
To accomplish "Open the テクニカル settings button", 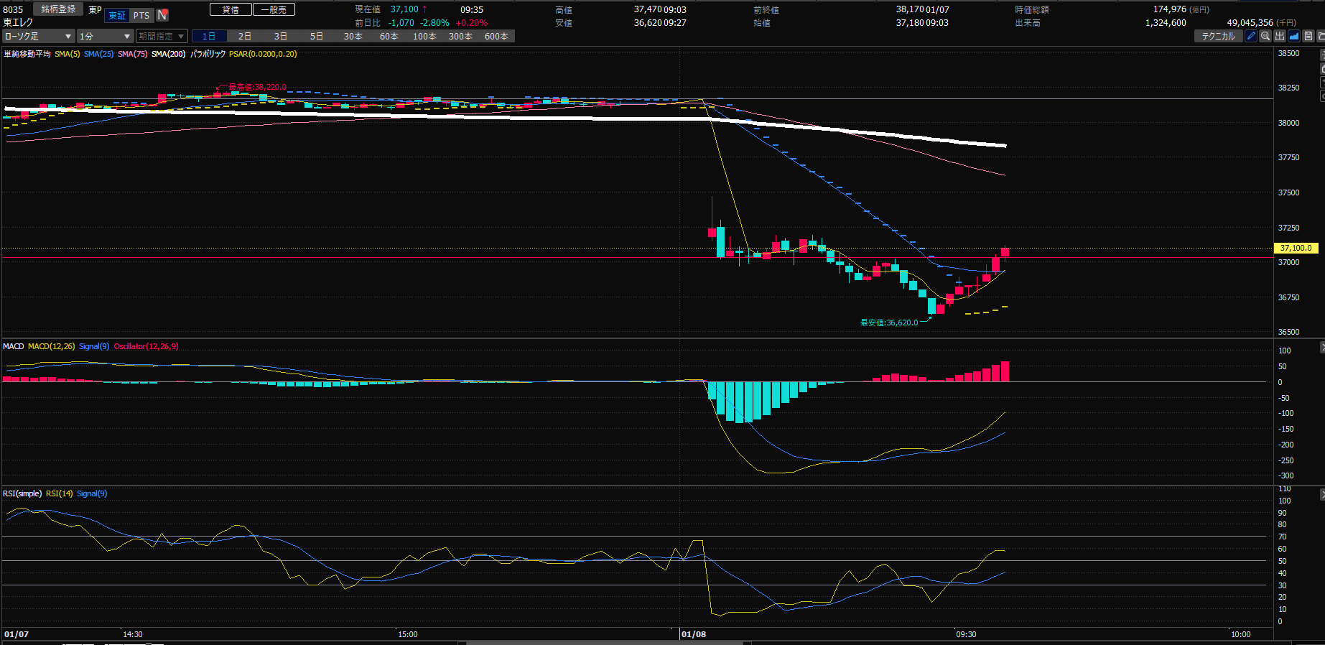I will point(1218,36).
